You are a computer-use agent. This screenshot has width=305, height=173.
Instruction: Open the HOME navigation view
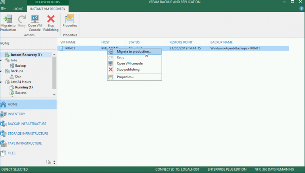click(x=28, y=104)
